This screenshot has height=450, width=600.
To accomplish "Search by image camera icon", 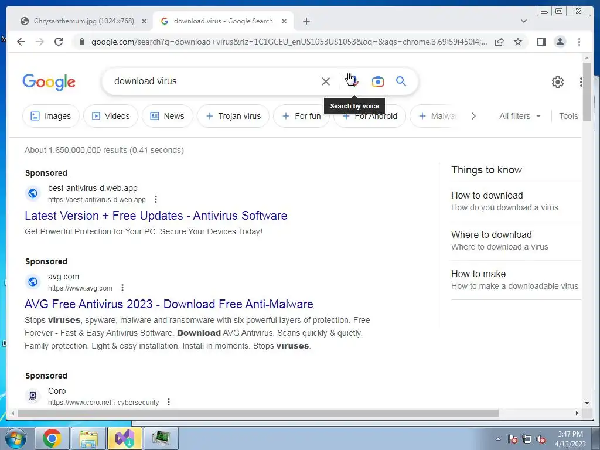I will point(378,81).
